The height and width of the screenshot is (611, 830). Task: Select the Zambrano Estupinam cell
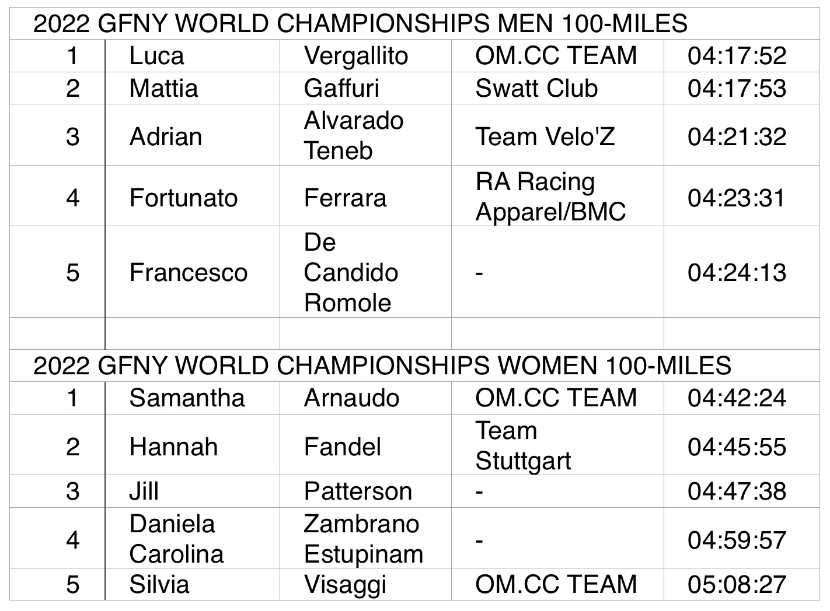[x=364, y=539]
